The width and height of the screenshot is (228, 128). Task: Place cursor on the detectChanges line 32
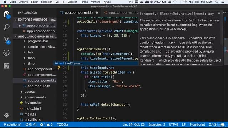pos(106,105)
